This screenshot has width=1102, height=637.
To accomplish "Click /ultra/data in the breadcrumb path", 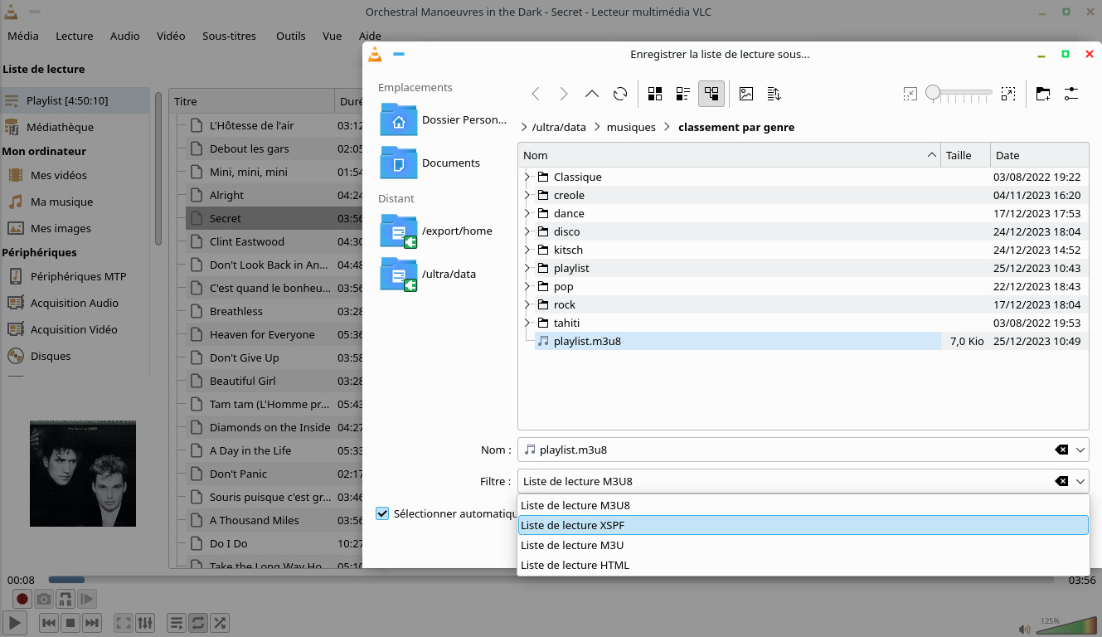I will coord(558,127).
